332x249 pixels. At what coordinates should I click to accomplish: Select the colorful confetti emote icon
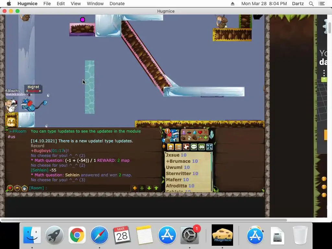(200, 138)
